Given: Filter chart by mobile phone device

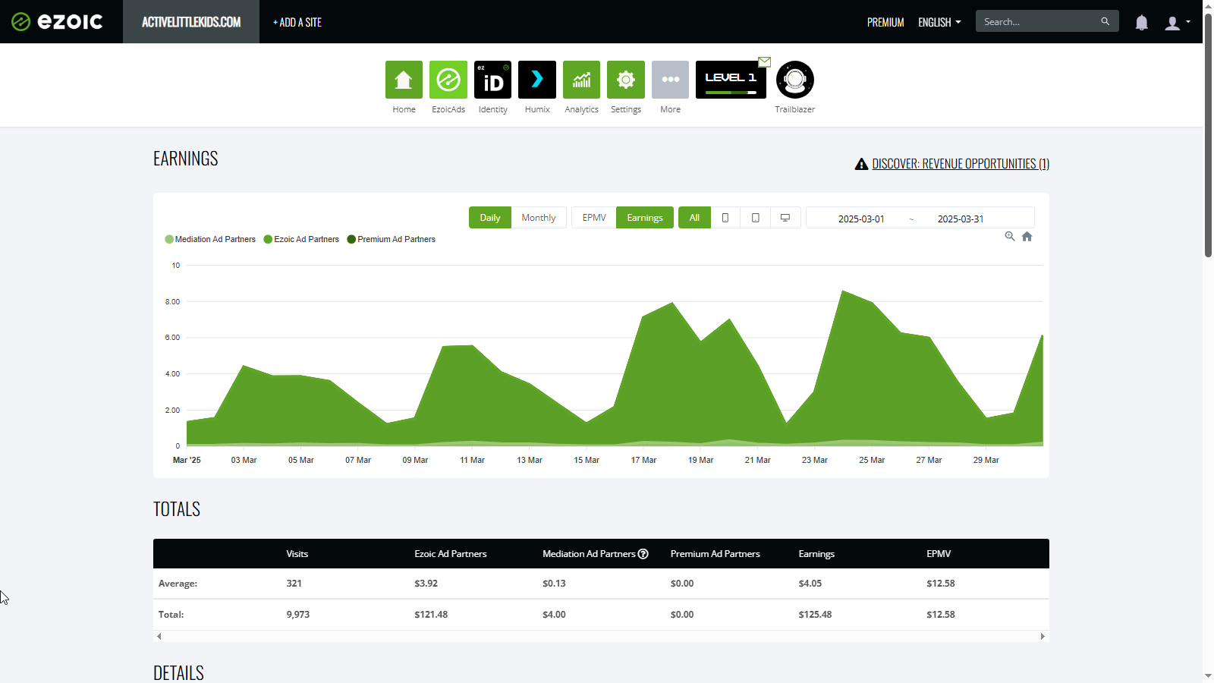Looking at the screenshot, I should [x=725, y=218].
